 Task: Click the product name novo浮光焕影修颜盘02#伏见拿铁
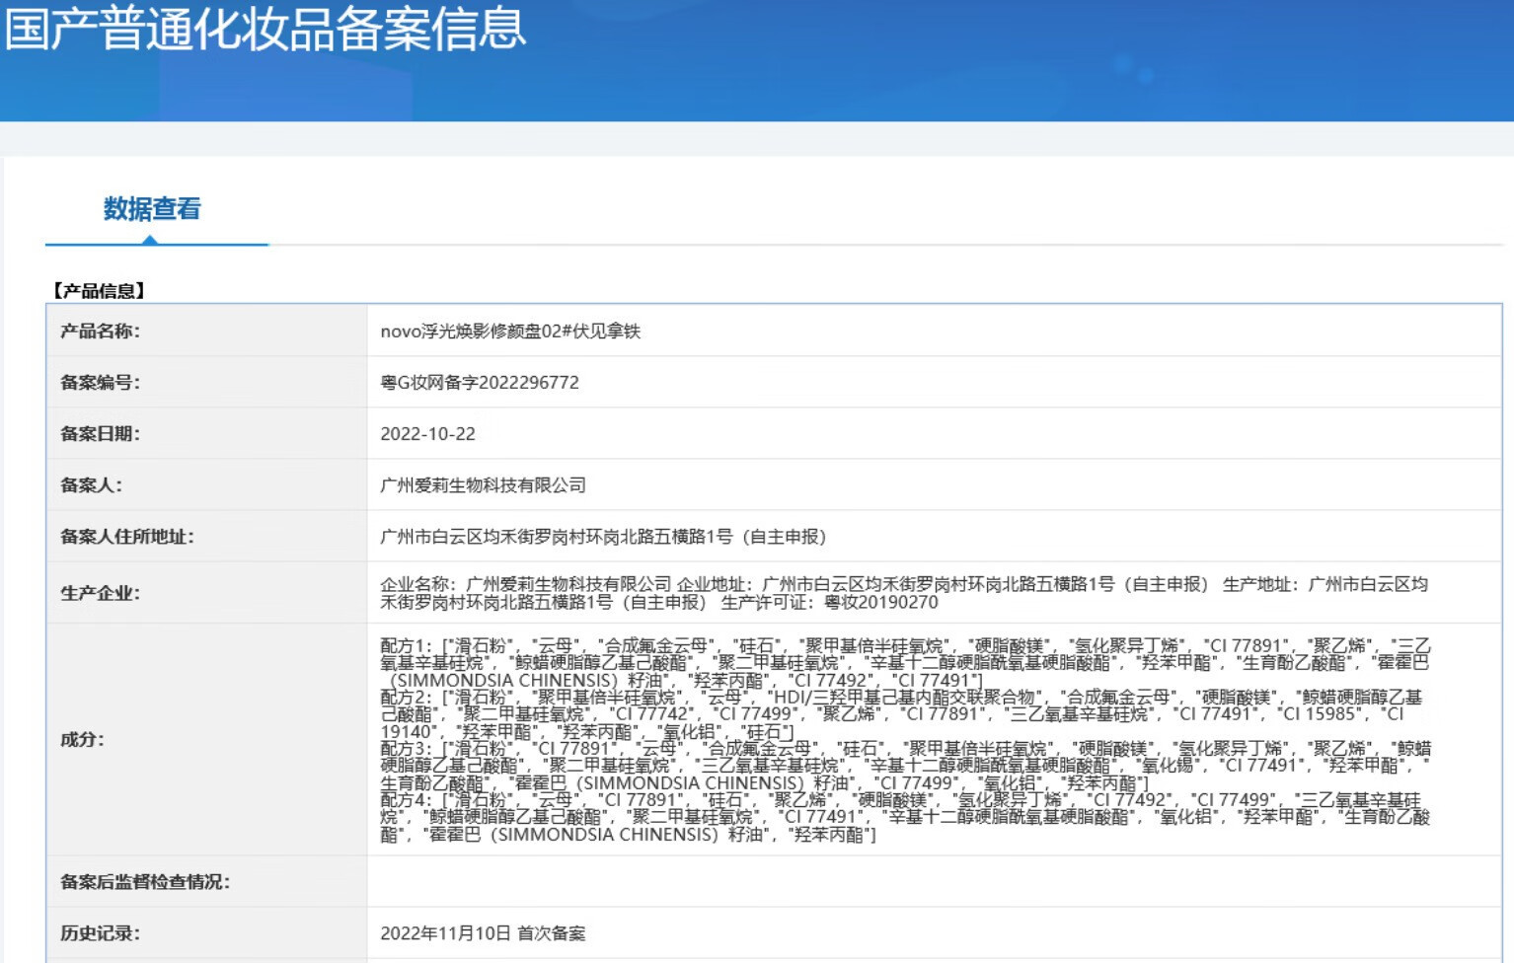click(x=510, y=332)
